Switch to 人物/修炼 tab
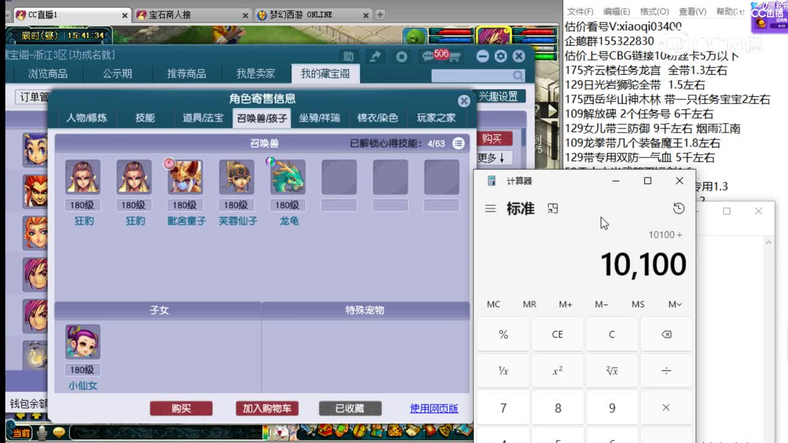This screenshot has width=788, height=443. click(x=87, y=118)
